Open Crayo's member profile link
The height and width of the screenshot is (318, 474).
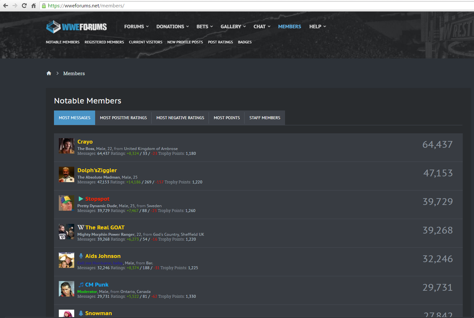[85, 142]
